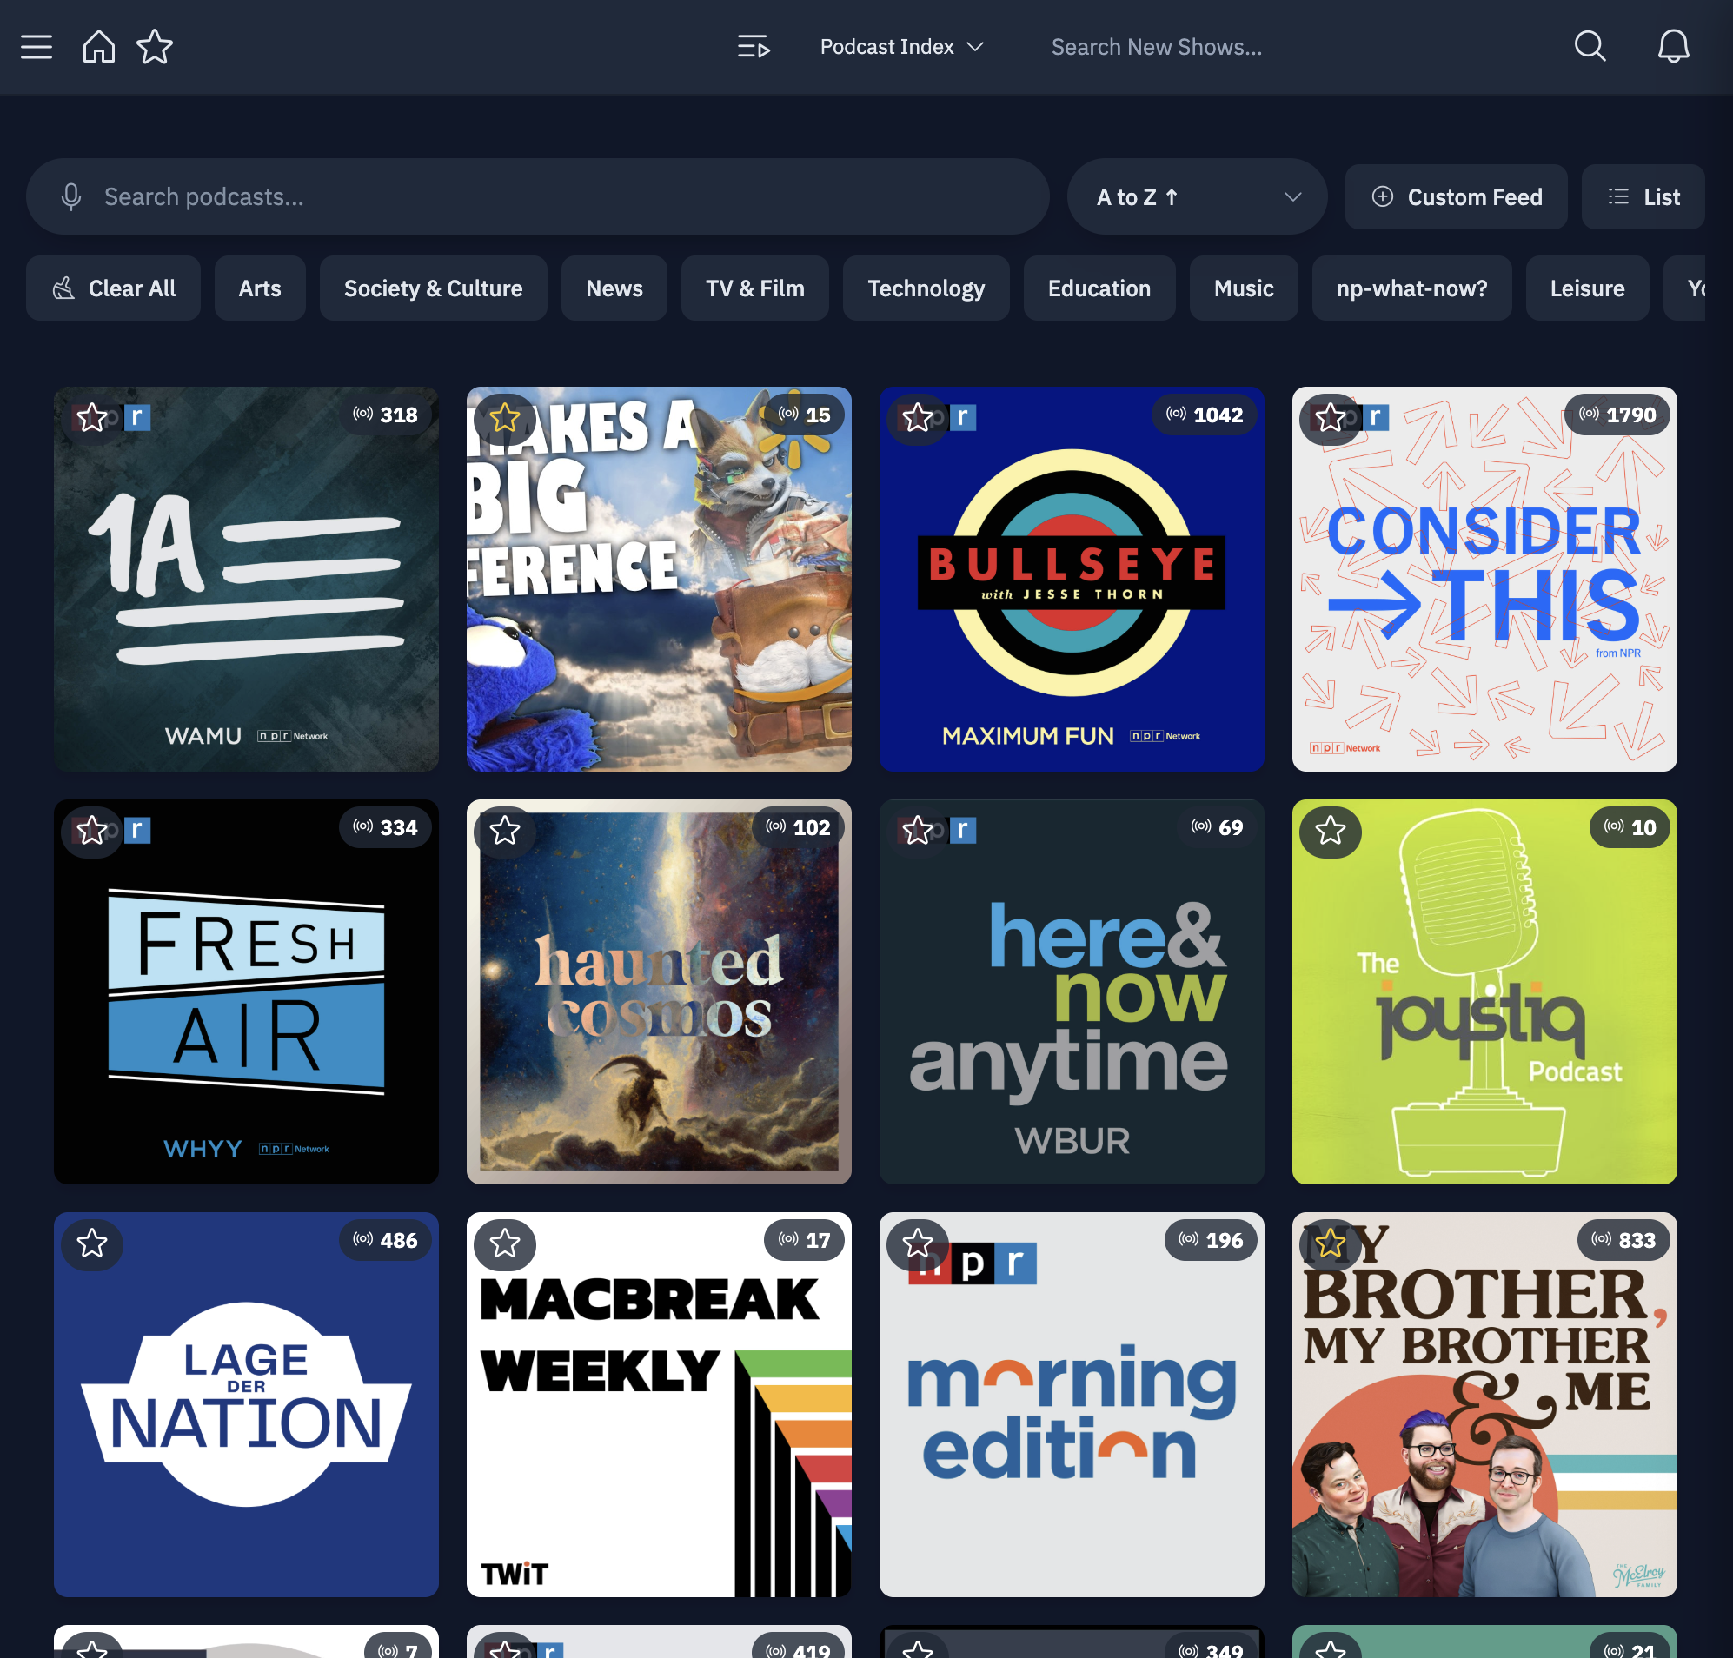
Task: Click the search magnifier icon
Action: point(1590,47)
